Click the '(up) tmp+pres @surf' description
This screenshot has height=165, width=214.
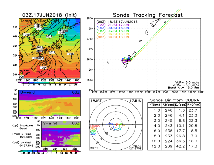click(x=23, y=127)
